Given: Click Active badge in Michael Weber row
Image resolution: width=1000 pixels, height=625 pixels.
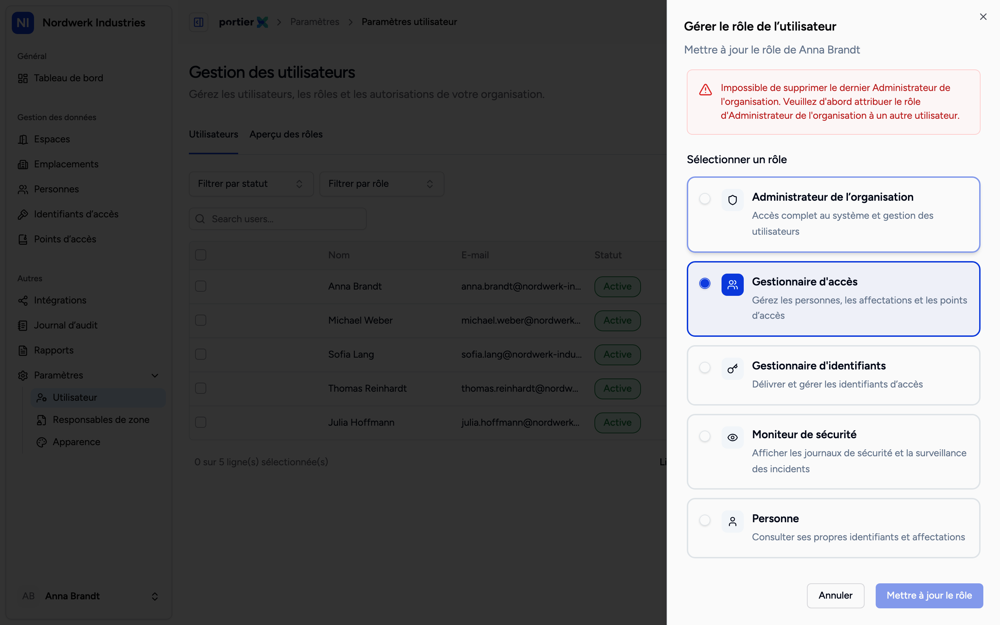Looking at the screenshot, I should click(x=617, y=320).
